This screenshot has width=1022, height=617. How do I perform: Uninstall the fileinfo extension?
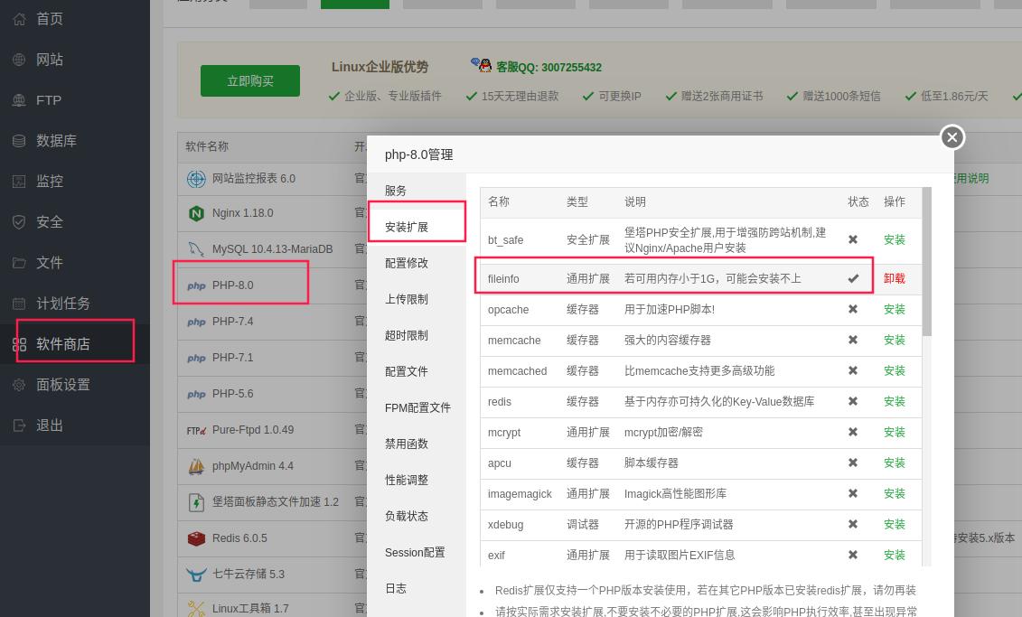coord(894,278)
